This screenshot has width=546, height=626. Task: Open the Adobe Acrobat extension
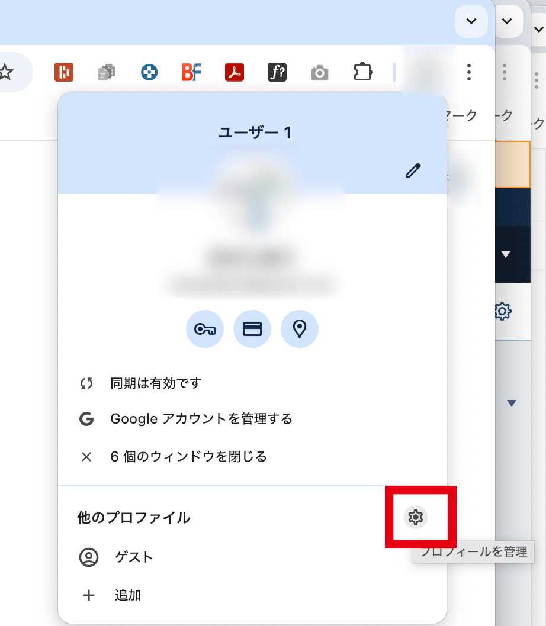(x=235, y=72)
